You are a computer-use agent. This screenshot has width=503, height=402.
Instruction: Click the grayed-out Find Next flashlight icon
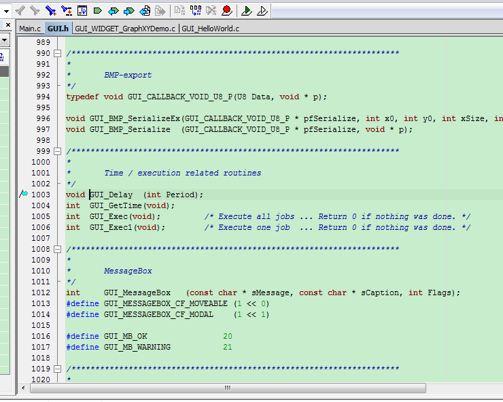click(35, 11)
